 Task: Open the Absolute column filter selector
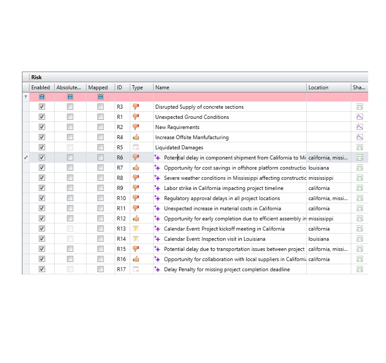pyautogui.click(x=70, y=96)
